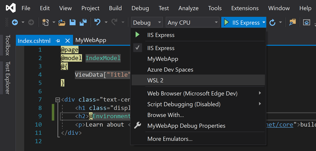This screenshot has width=316, height=151.
Task: Open the Debug configuration dropdown
Action: (x=147, y=22)
